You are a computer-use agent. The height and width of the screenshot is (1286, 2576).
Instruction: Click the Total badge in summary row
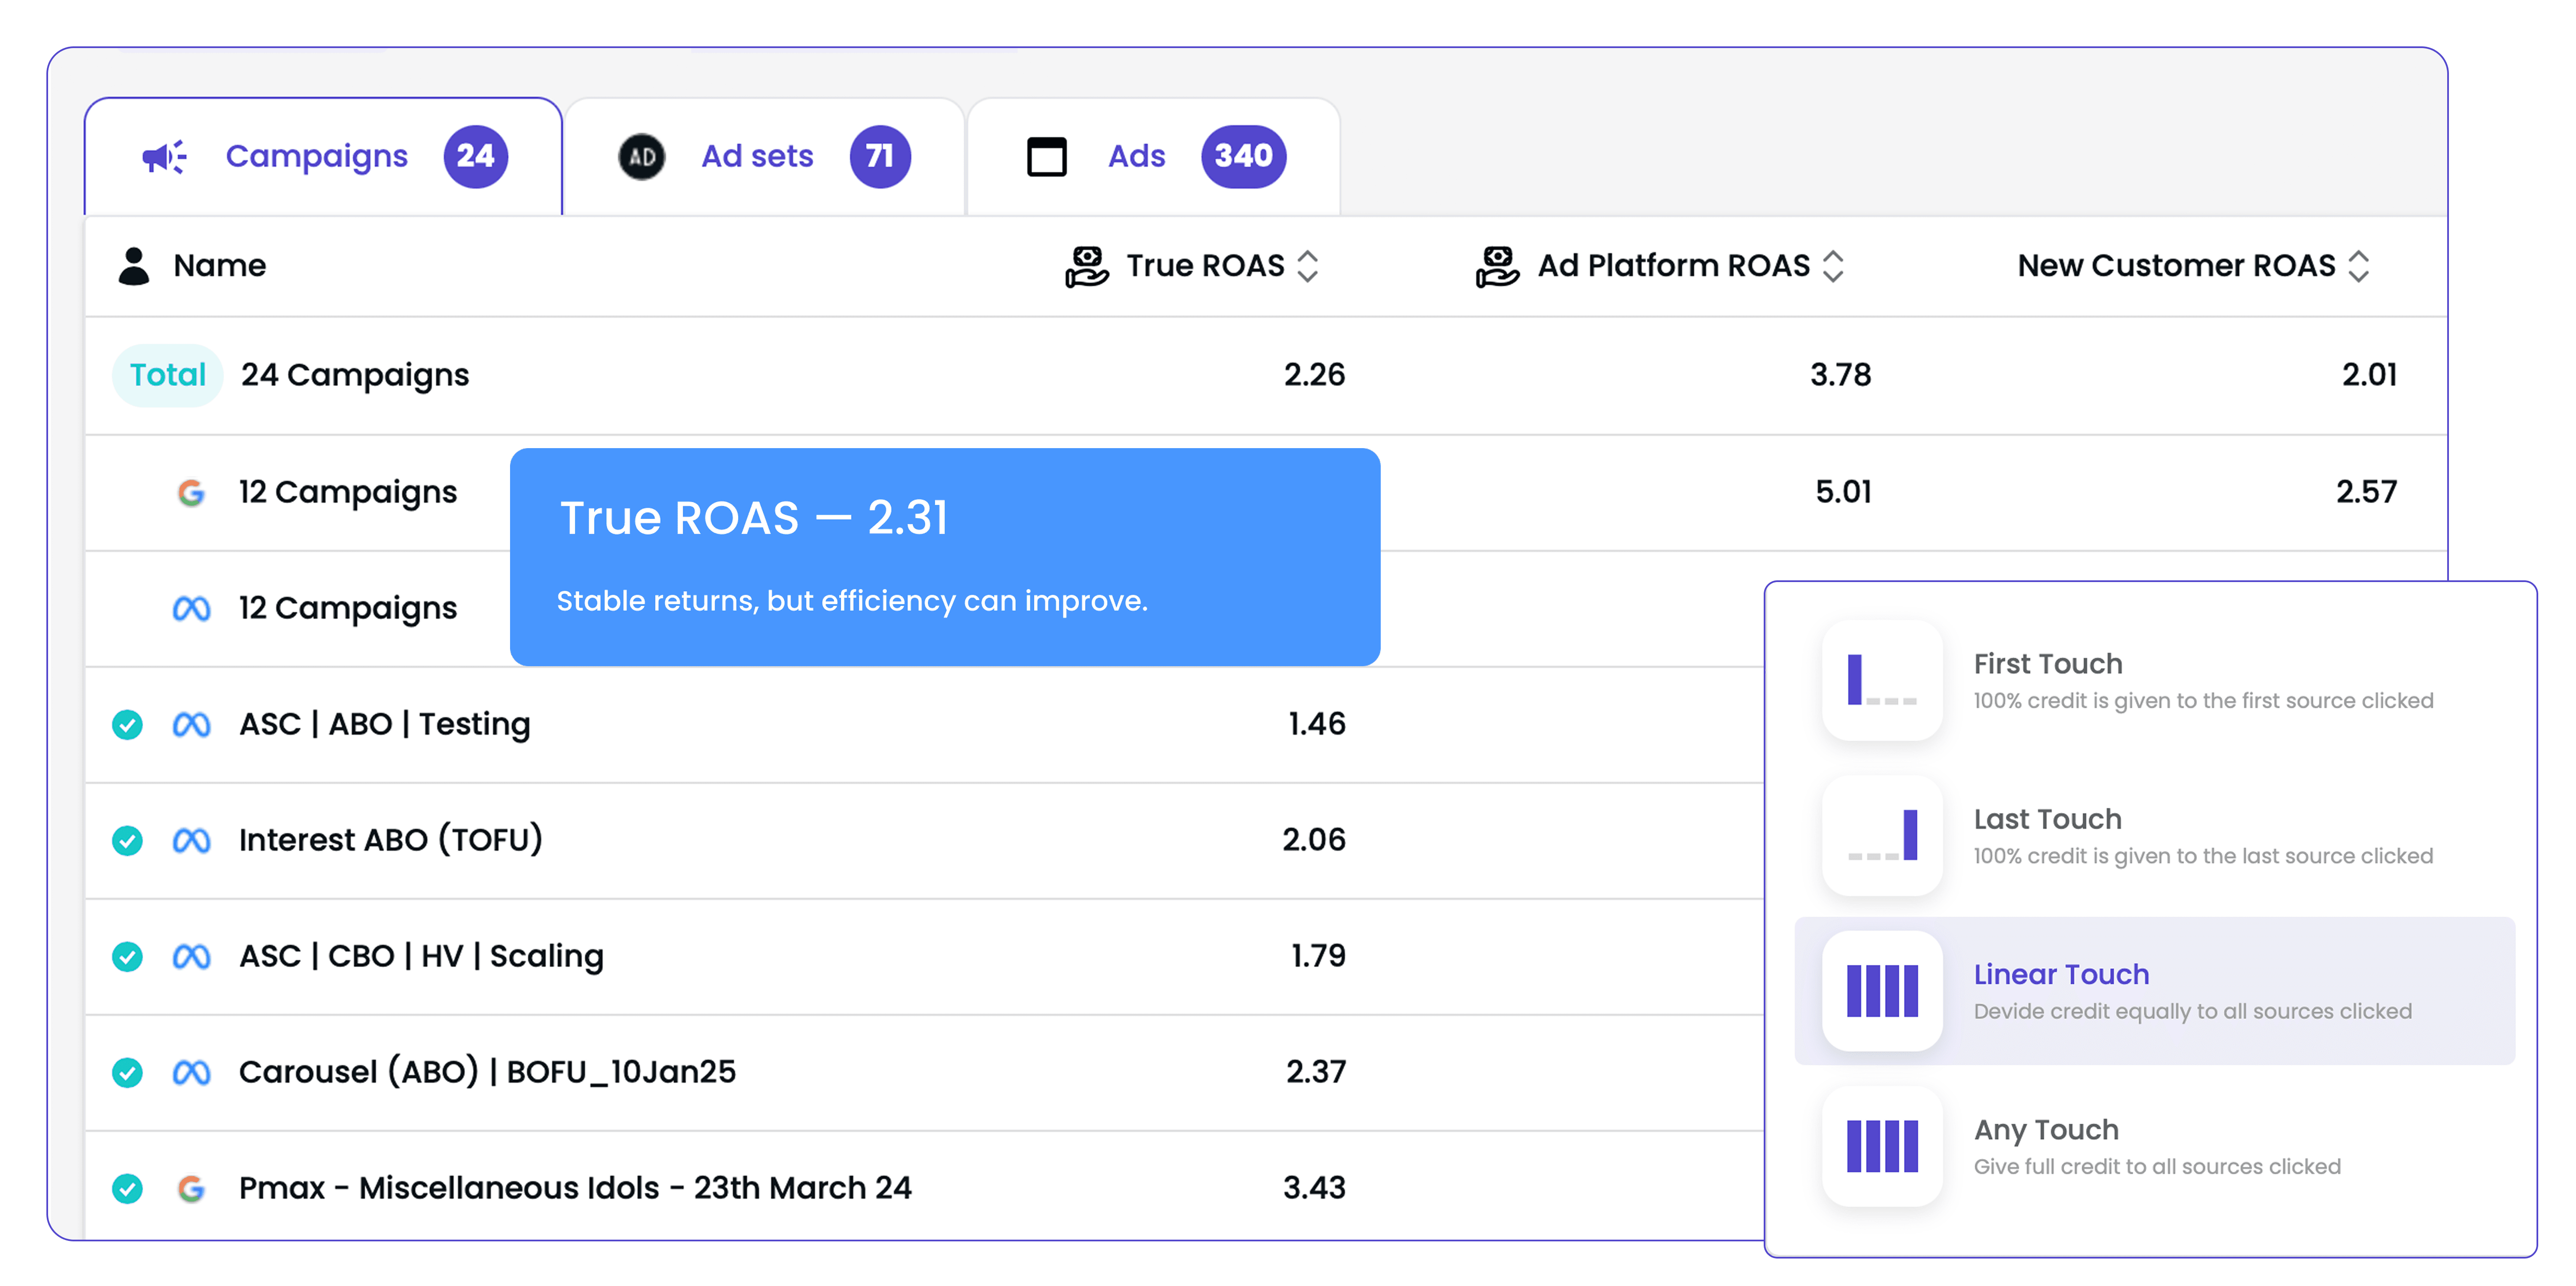tap(168, 375)
